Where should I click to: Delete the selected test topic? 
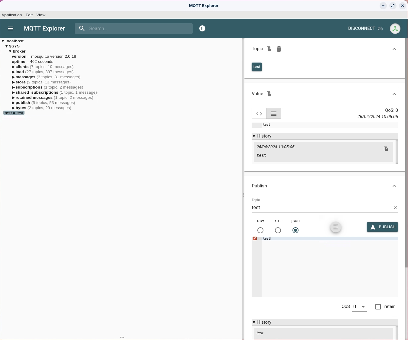click(x=279, y=49)
